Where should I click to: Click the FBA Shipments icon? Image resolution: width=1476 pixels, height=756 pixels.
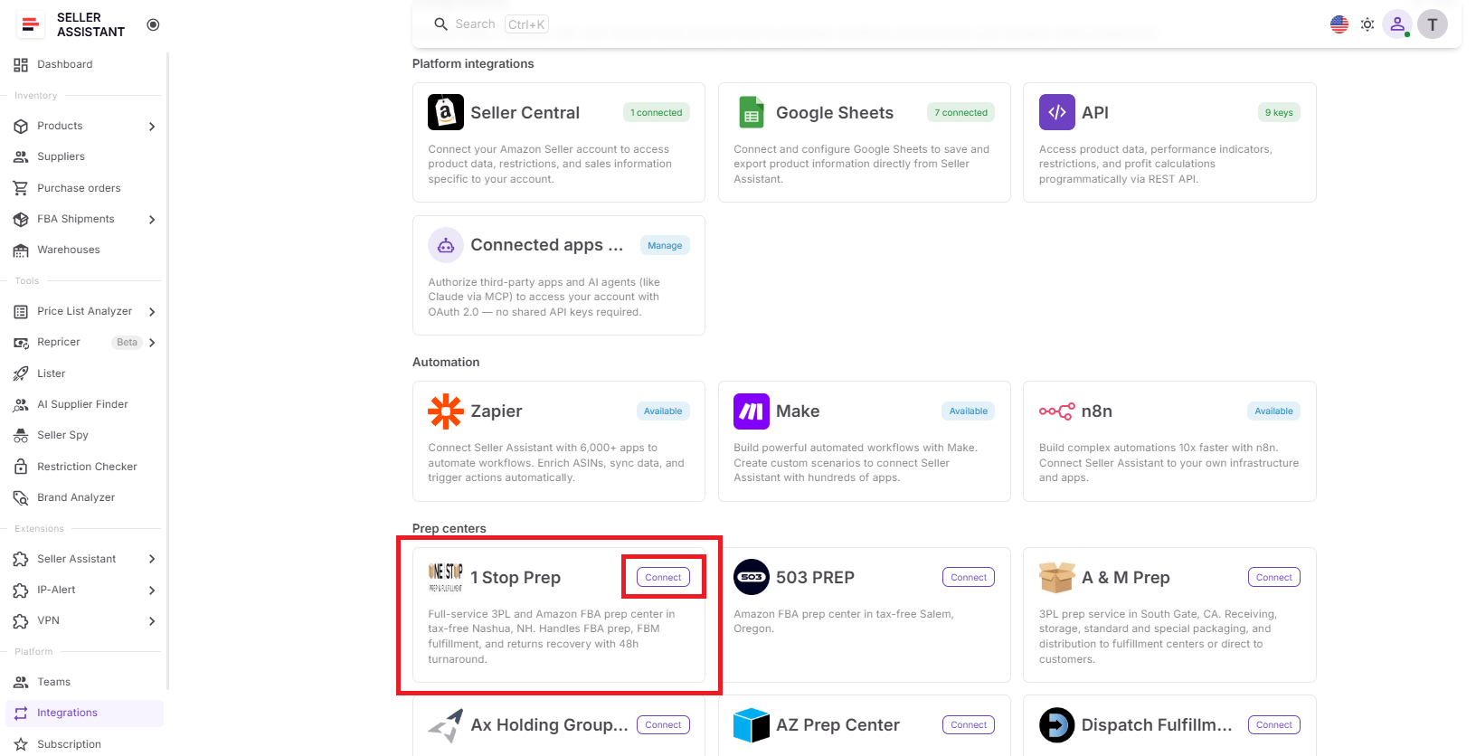[x=21, y=219]
